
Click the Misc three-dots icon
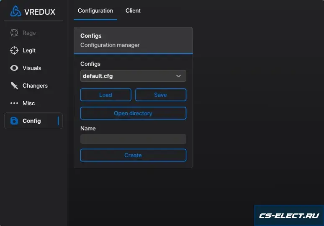14,103
